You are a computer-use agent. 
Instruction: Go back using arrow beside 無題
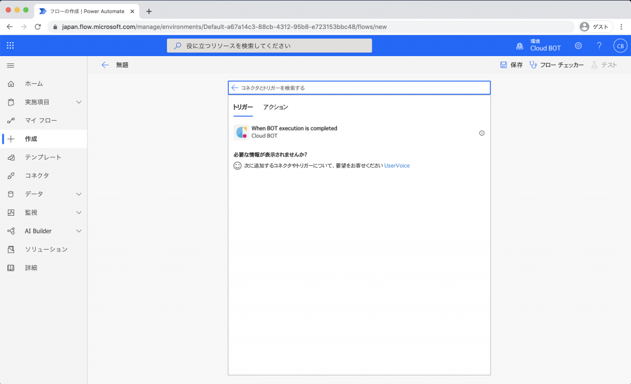(105, 65)
